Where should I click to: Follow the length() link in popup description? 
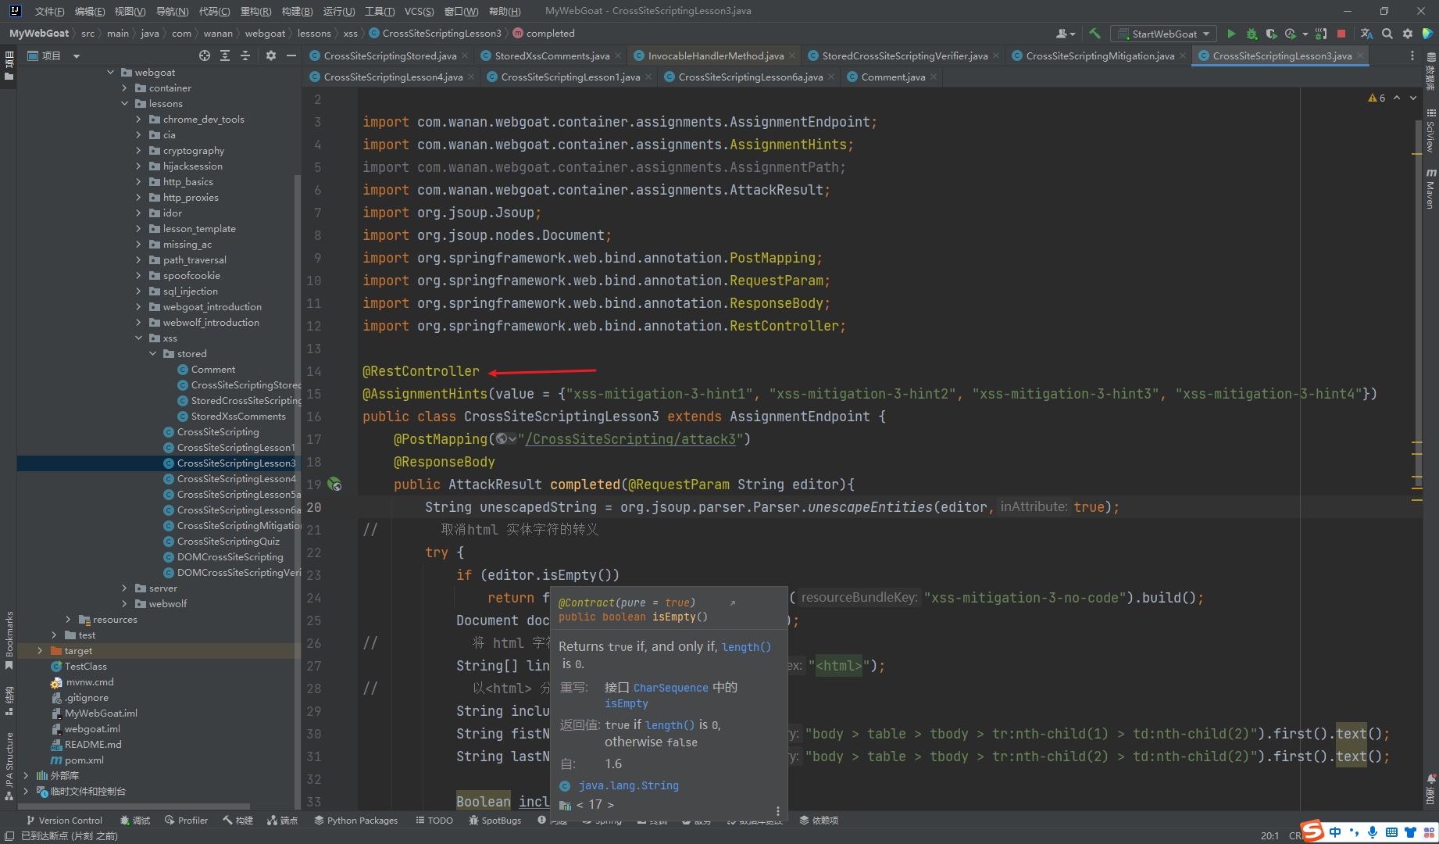(x=746, y=647)
